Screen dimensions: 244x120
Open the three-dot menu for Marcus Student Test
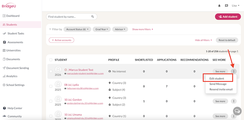(x=234, y=71)
